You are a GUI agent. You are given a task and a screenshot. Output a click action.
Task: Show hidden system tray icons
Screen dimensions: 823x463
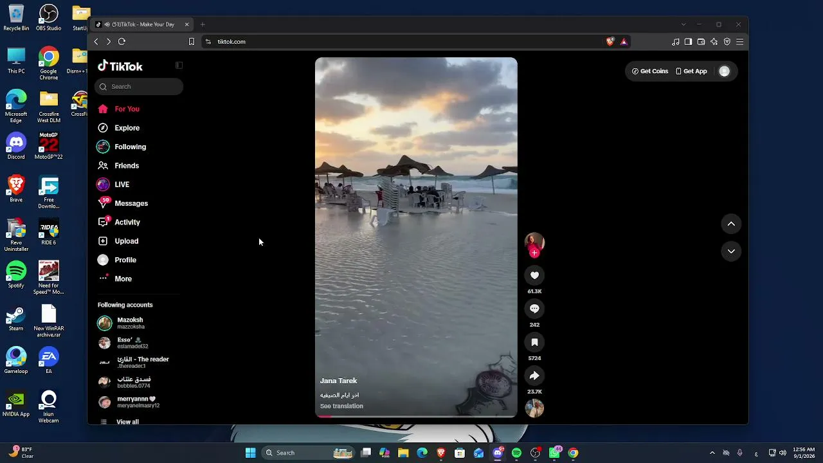pos(712,453)
